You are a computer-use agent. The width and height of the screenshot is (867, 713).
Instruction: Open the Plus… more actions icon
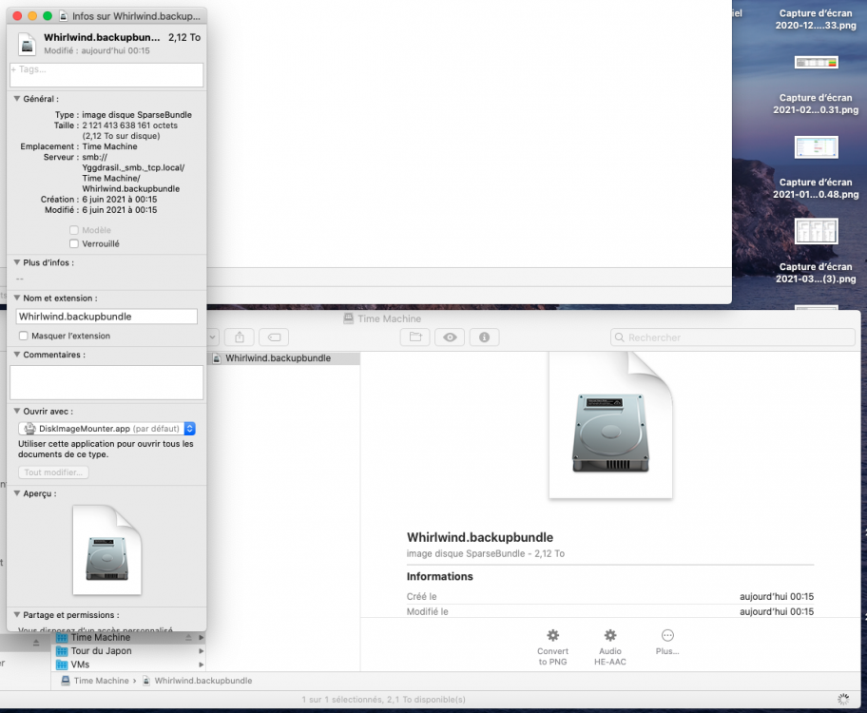[x=667, y=642]
